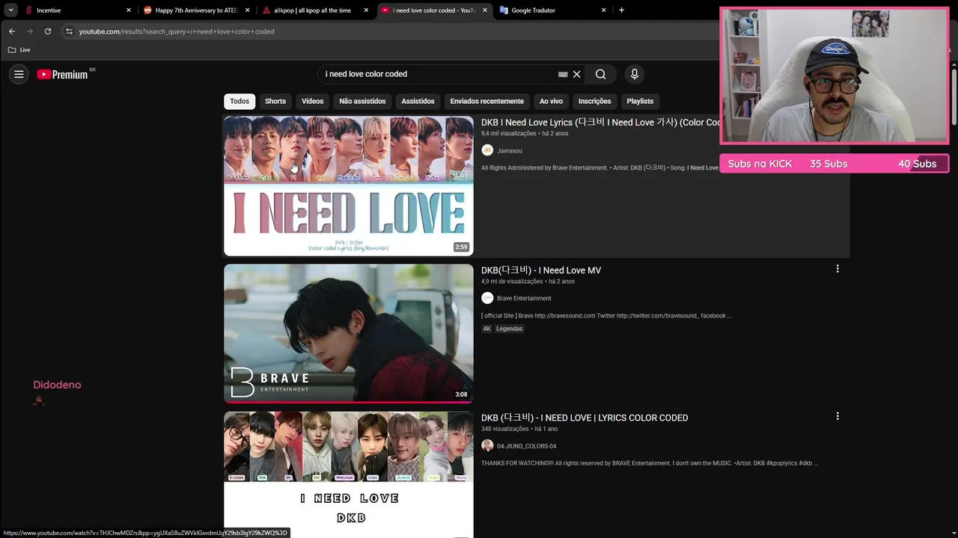The width and height of the screenshot is (958, 538).
Task: Open the YouTube hamburger guide menu
Action: point(19,74)
